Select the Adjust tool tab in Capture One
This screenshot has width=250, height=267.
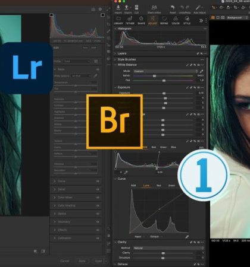(x=152, y=20)
